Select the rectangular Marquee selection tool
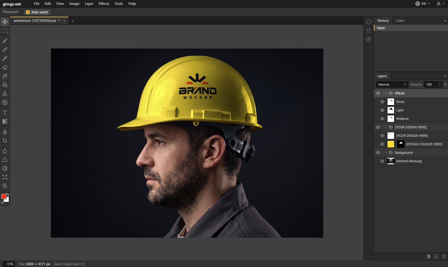This screenshot has width=448, height=267. [5, 31]
